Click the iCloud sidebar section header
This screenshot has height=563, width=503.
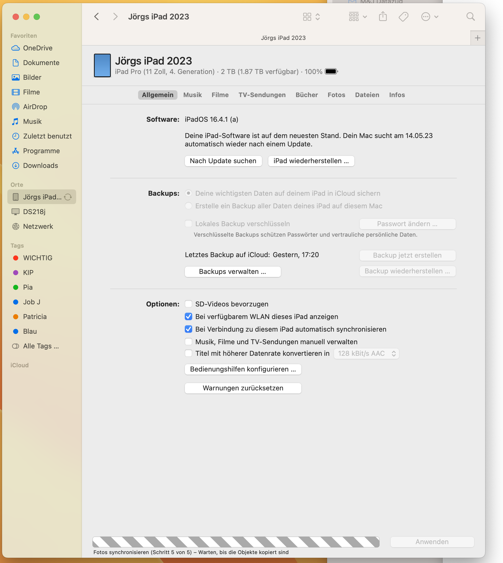pyautogui.click(x=20, y=365)
